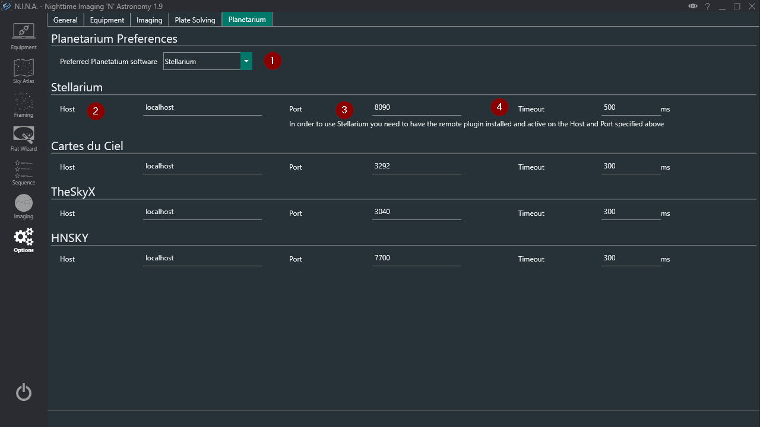760x427 pixels.
Task: Click the HNSKY Host field
Action: coord(202,259)
